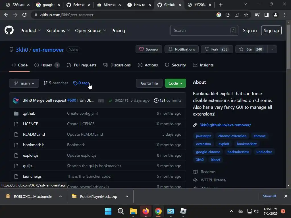This screenshot has width=291, height=218.
Task: Click the 3kh0 commit author avatar
Action: tap(16, 100)
